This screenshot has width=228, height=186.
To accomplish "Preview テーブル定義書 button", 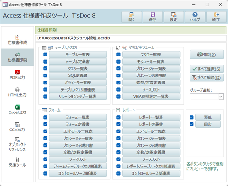I will 78,62.
